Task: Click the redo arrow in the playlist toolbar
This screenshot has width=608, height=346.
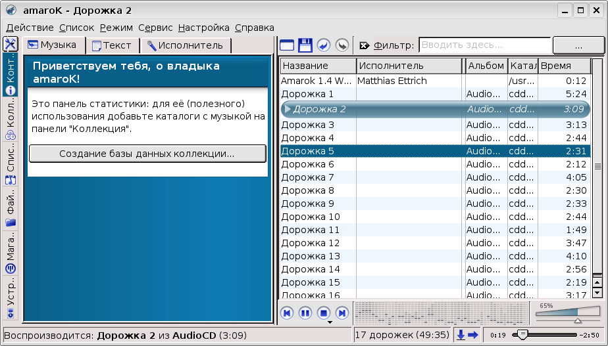Action: pos(342,45)
